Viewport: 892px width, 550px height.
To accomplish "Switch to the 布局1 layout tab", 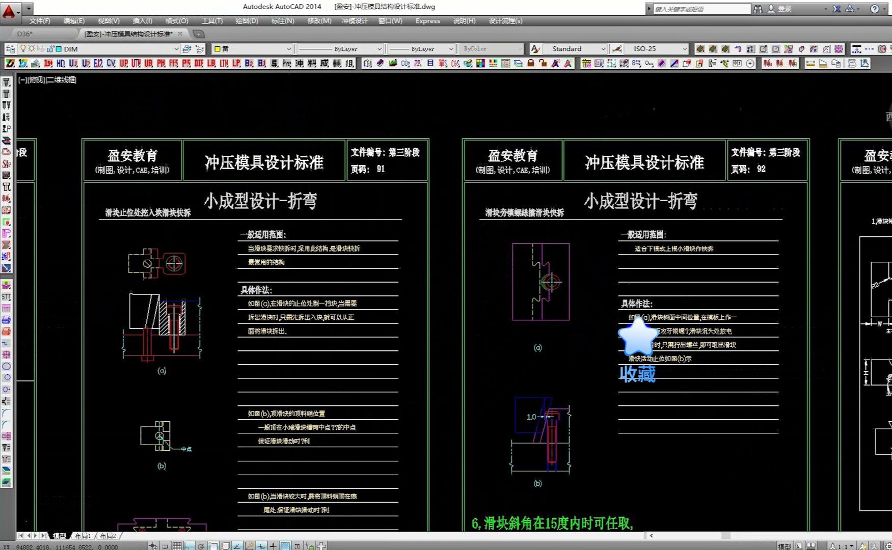I will (83, 536).
